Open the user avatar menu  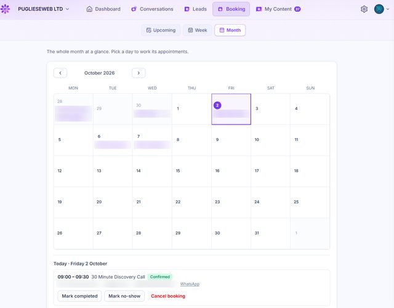pos(379,9)
